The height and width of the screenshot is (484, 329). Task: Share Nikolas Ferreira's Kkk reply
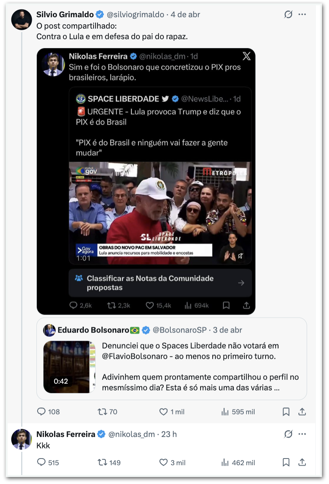coord(302,462)
